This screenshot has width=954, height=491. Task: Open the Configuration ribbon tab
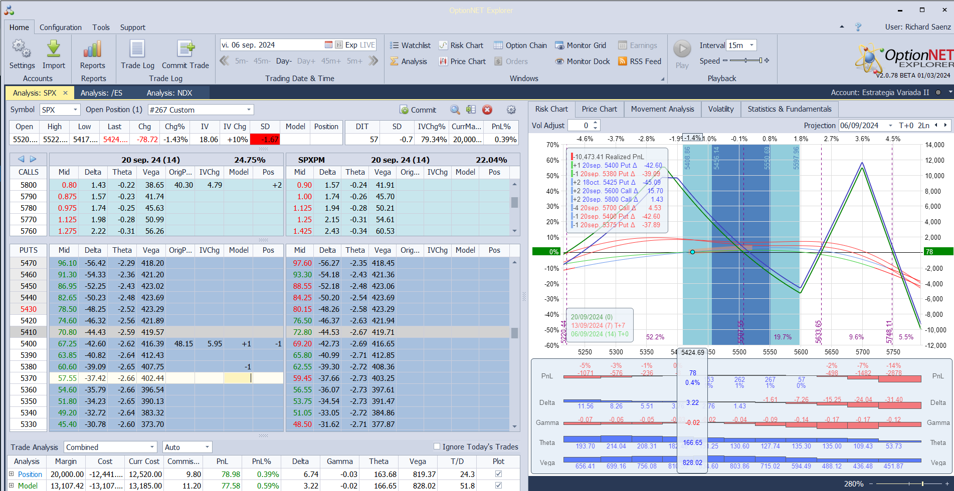[61, 28]
